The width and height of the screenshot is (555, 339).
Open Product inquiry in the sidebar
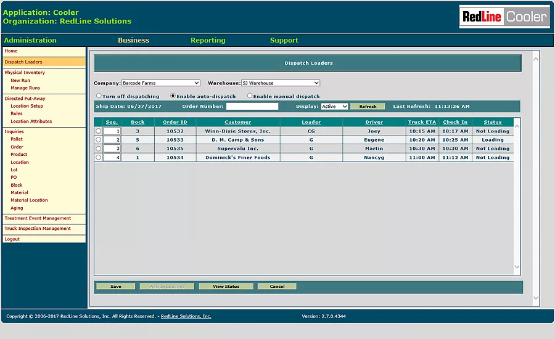click(18, 154)
